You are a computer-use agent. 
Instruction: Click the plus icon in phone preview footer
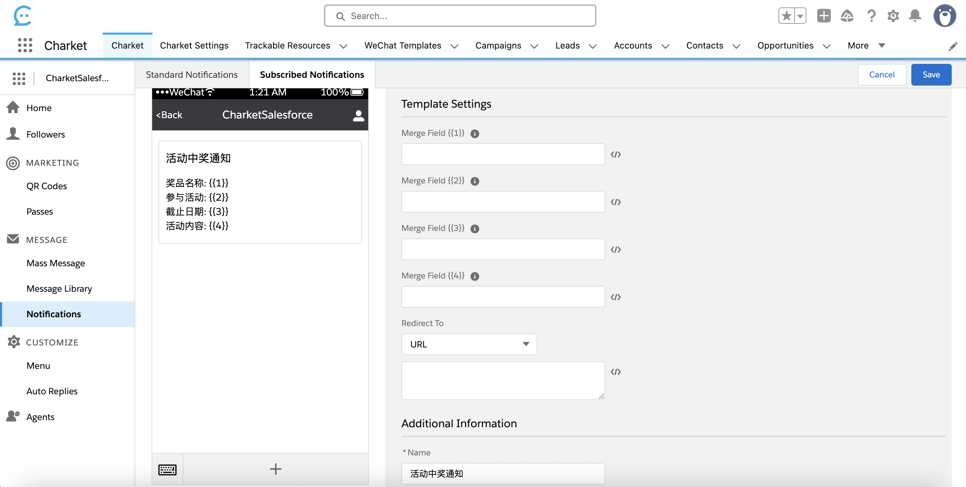(x=275, y=469)
